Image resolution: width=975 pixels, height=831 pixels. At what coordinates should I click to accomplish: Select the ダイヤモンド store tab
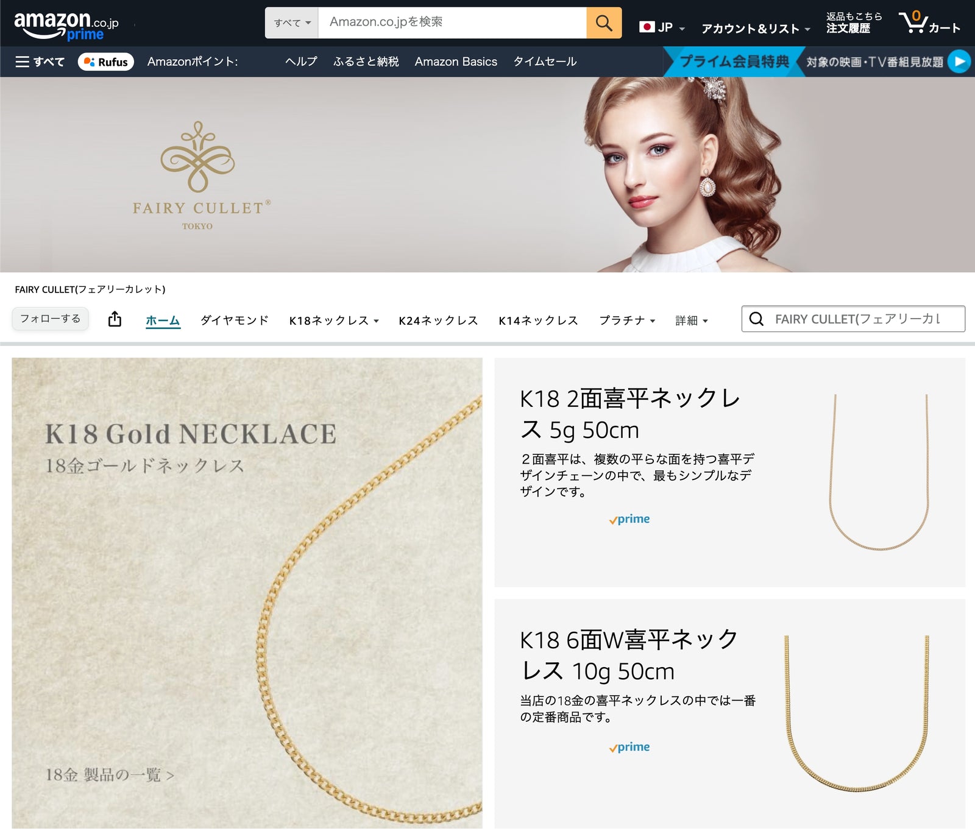pos(234,320)
